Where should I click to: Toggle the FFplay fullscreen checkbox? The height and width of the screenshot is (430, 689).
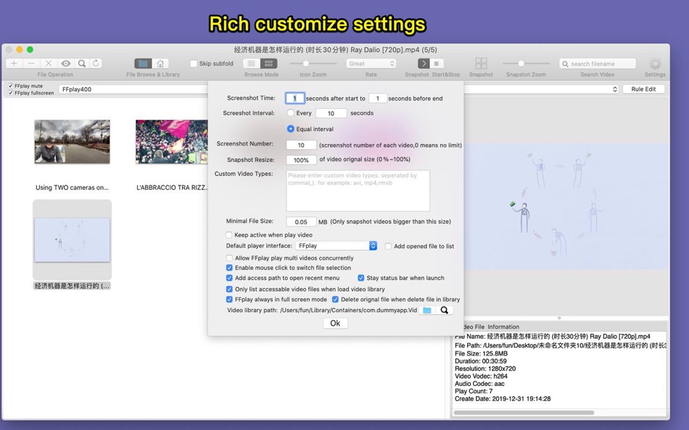point(11,93)
